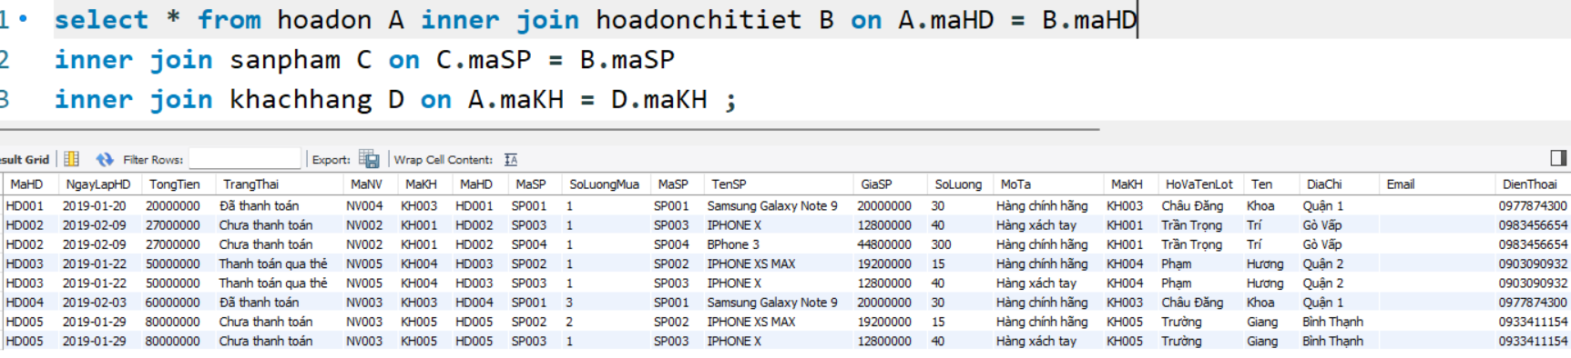Select the Thanh toán qua thẻ cell for SP002

pos(273,264)
